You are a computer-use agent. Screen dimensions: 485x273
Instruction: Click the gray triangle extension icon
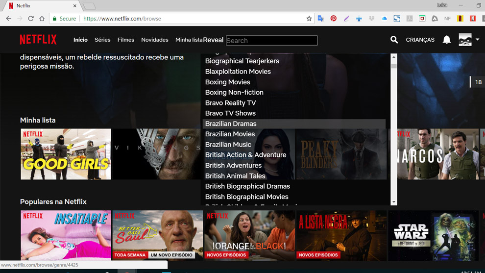(435, 19)
